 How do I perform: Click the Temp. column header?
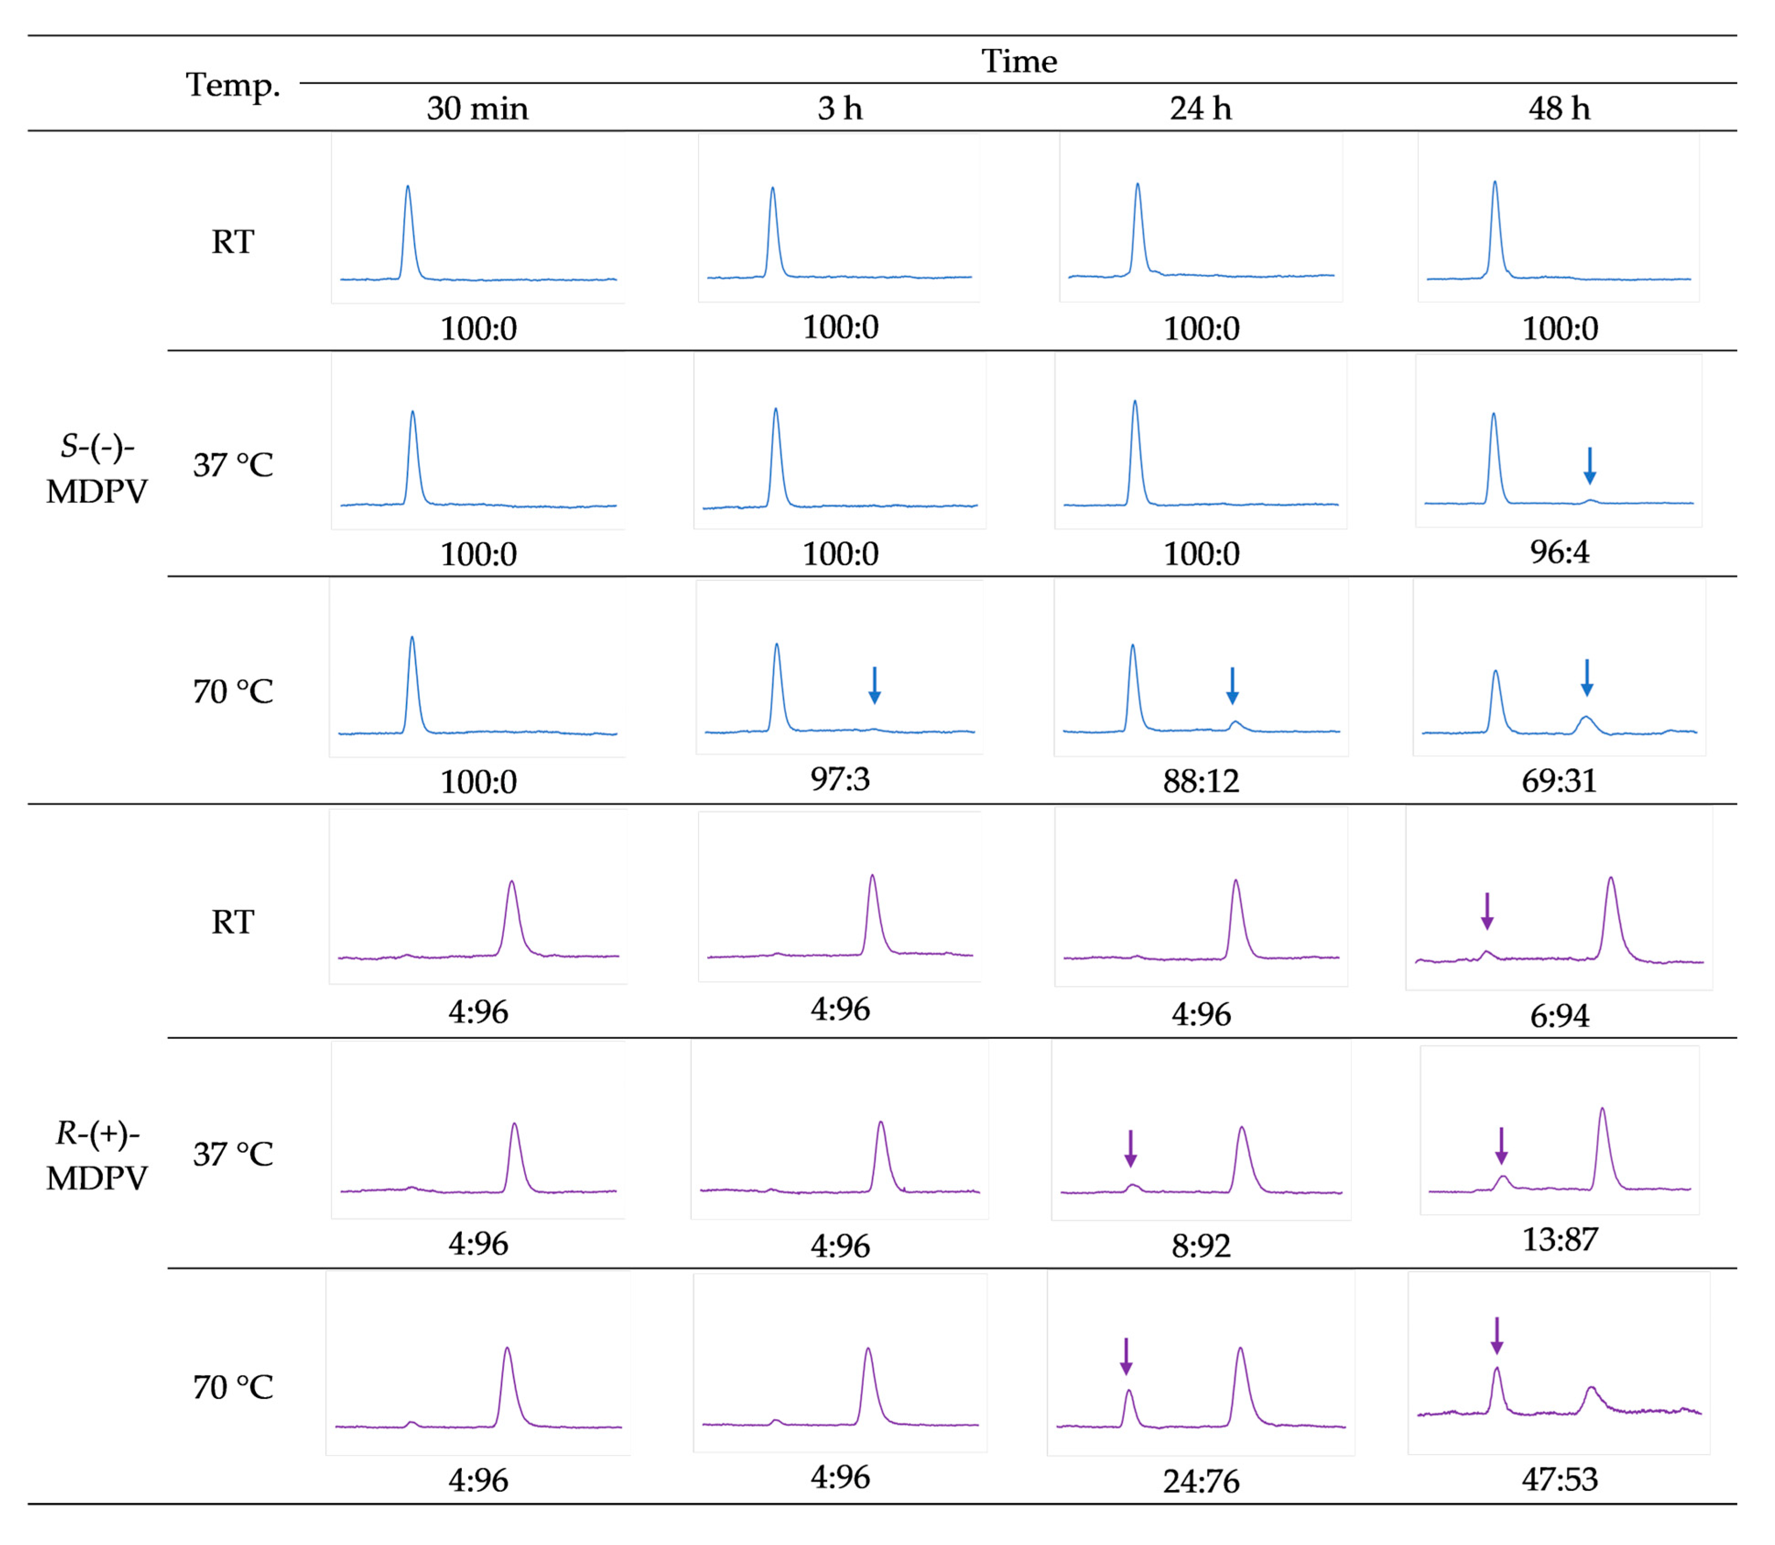pos(233,85)
